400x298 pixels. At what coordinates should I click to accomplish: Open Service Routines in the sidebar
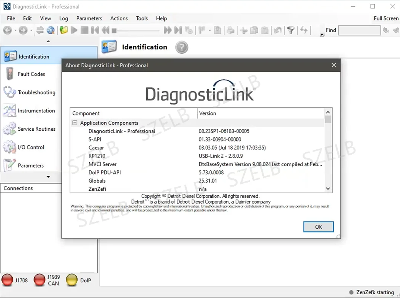tap(31, 129)
